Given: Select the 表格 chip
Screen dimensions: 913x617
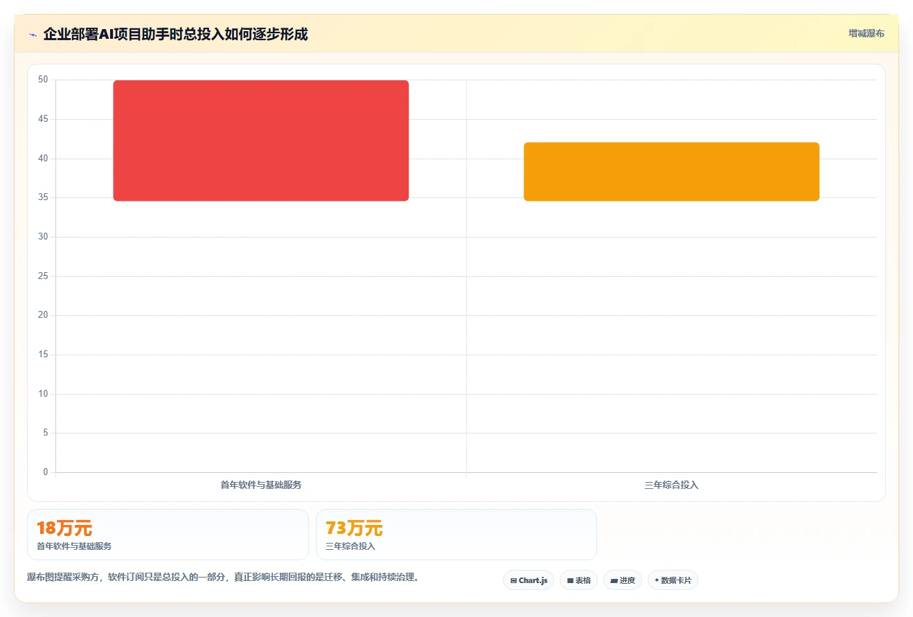Looking at the screenshot, I should [578, 580].
